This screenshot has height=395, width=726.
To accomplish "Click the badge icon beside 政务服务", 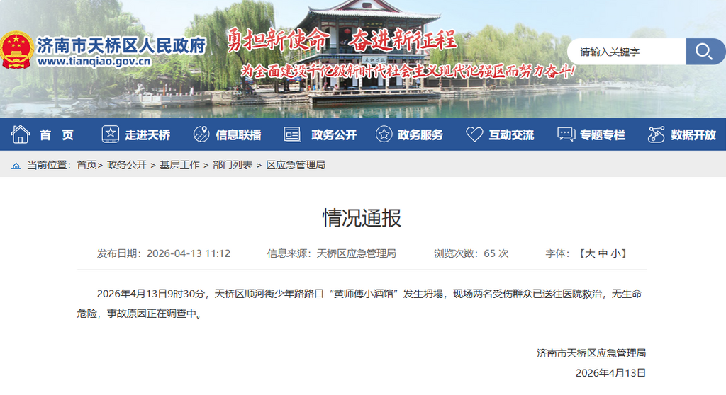I will (x=384, y=134).
